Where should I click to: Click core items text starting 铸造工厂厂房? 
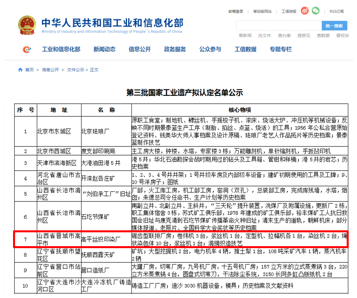[x=213, y=286]
